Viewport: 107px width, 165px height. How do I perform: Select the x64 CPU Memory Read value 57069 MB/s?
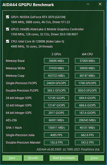pyautogui.click(x=87, y=61)
